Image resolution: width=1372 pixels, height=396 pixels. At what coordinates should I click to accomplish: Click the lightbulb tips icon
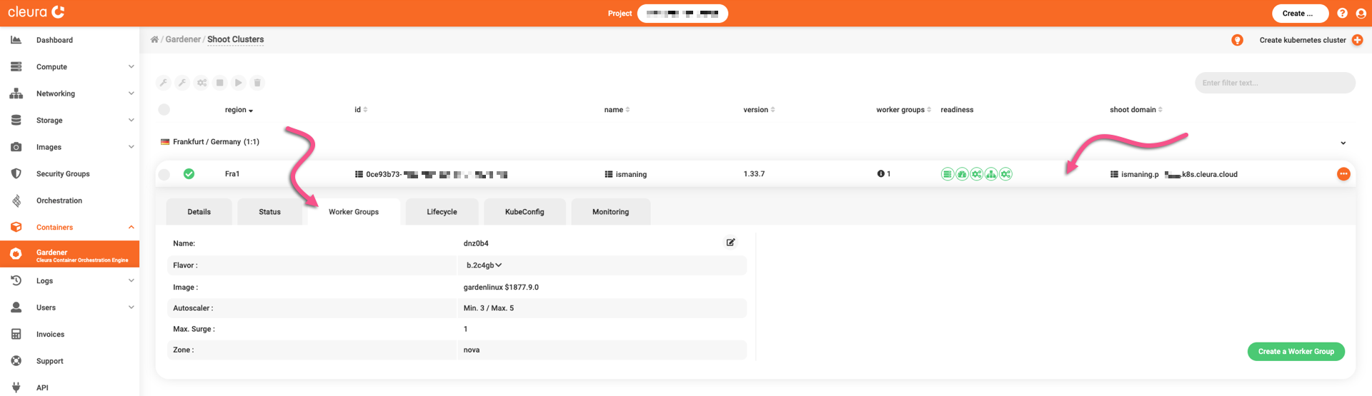(x=1237, y=40)
